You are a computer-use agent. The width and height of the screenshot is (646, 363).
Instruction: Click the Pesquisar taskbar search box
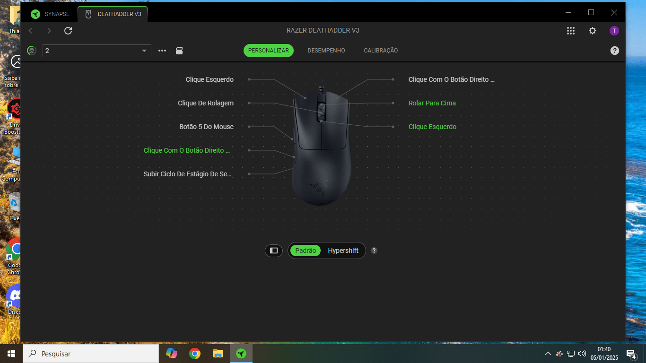(x=90, y=354)
